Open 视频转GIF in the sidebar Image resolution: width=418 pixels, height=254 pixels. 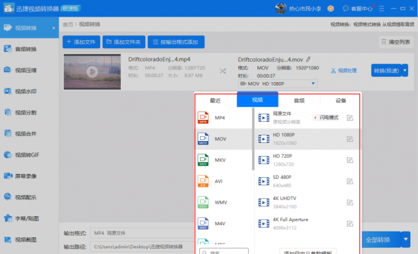pyautogui.click(x=29, y=155)
